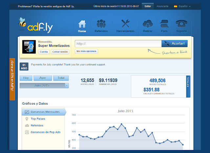Click the user profile avatar image
Screen dimensions: 210x153
tap(29, 47)
